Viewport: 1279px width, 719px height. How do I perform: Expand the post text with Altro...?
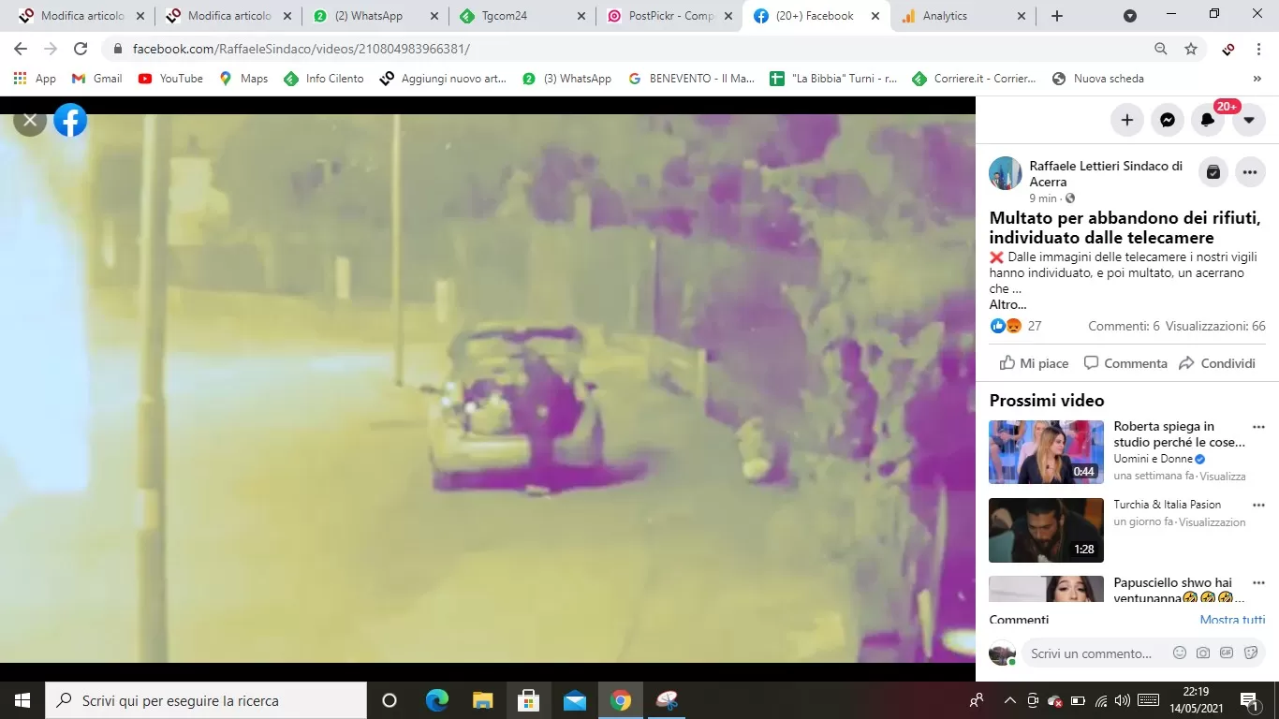point(1007,304)
